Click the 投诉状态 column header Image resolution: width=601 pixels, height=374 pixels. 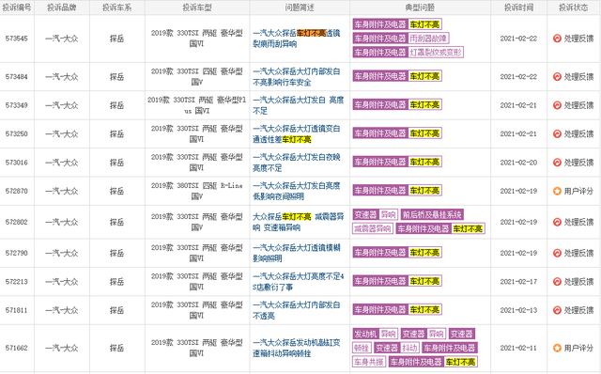(x=574, y=8)
